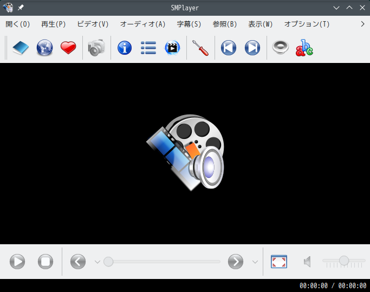Open the SMPlayer window menu icon
Viewport: 370px width, 292px height.
(8, 8)
